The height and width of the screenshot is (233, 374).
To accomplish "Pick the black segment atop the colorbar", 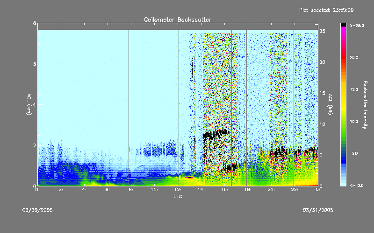I will click(343, 25).
